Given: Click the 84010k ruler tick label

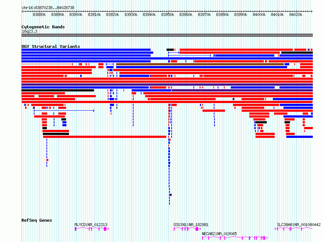Looking at the screenshot, I should click(278, 15).
